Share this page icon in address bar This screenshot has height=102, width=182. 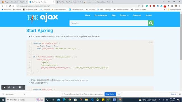tap(138, 6)
